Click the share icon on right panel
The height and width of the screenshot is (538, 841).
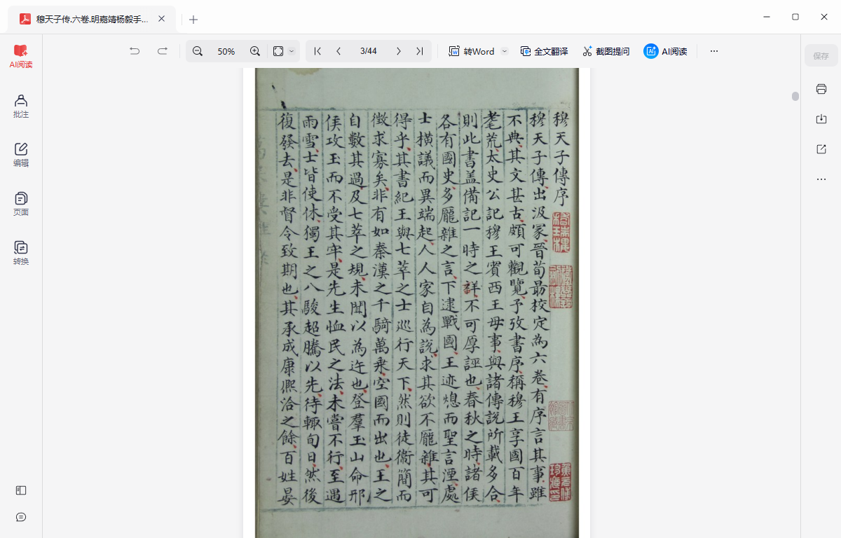[x=821, y=149]
